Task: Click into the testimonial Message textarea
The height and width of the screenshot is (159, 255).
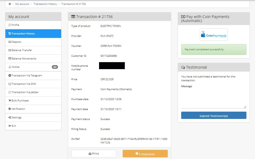Action: [x=214, y=98]
